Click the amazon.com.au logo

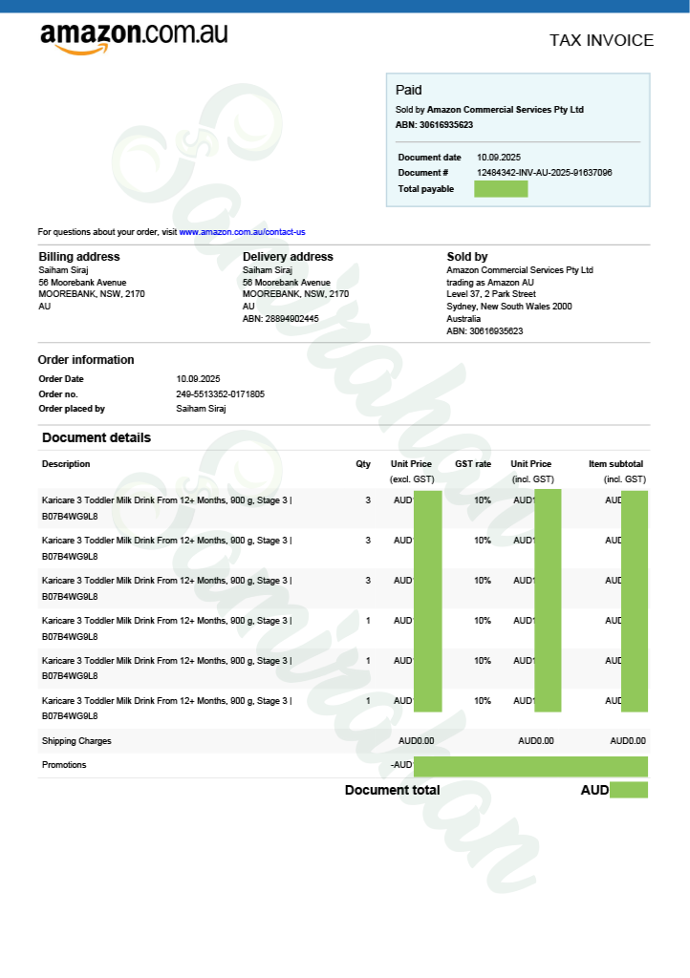[x=134, y=37]
